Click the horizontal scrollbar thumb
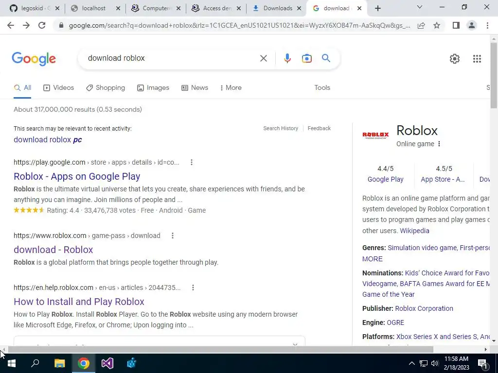 [220, 350]
